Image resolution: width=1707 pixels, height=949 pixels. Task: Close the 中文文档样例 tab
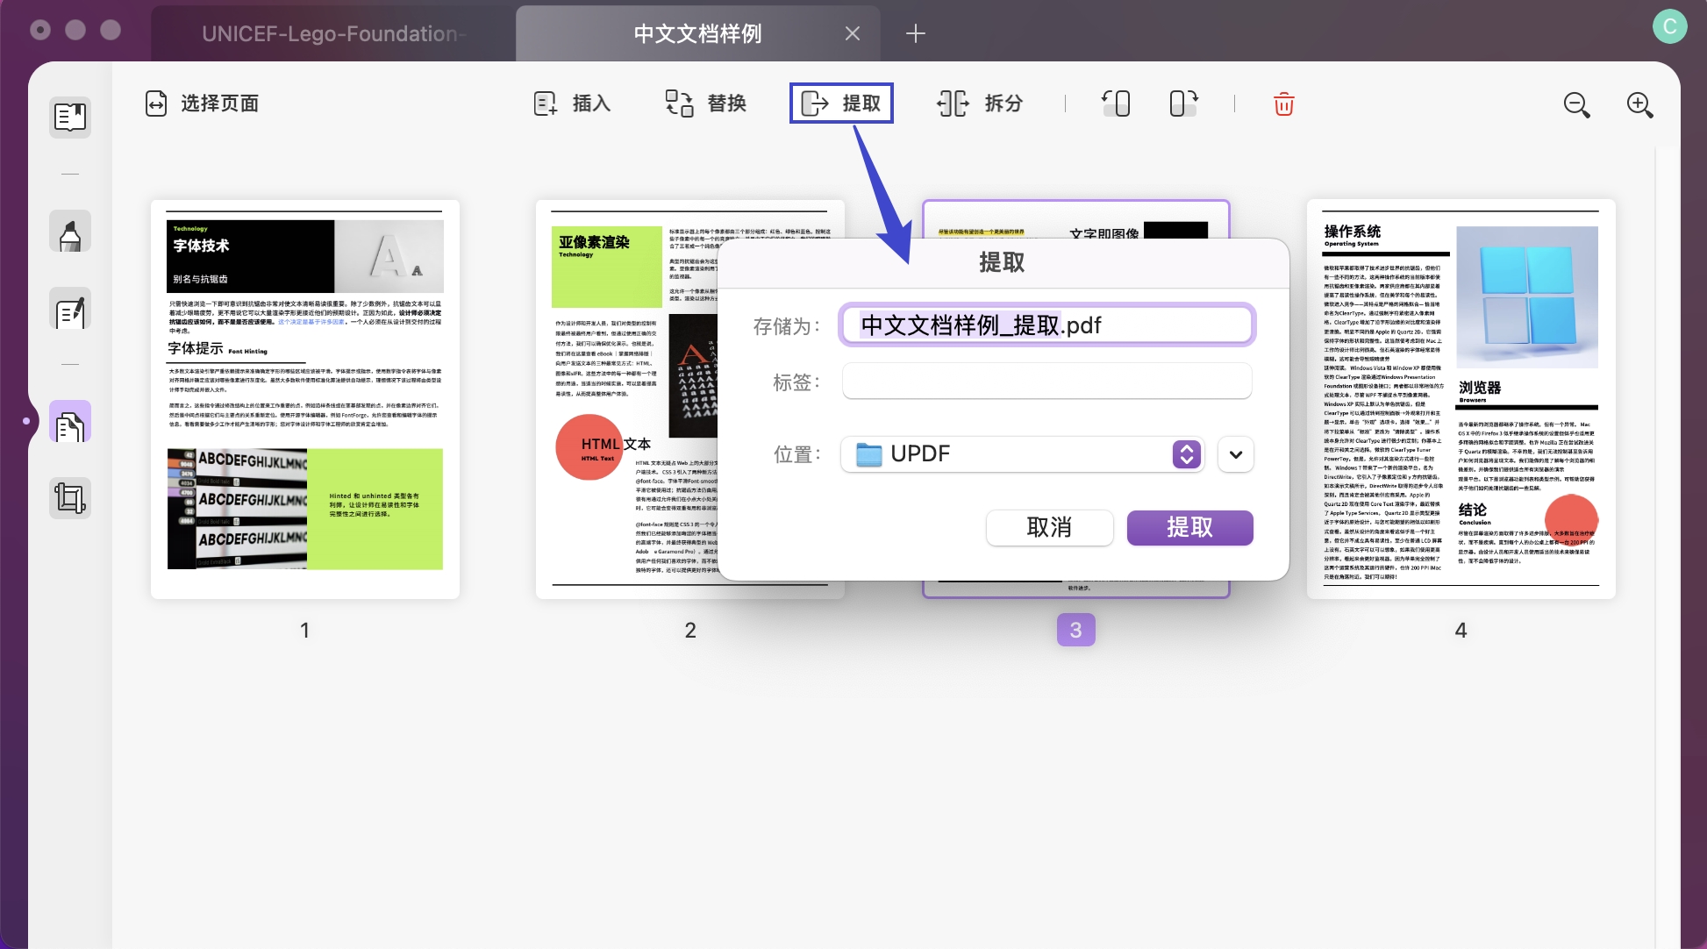(852, 33)
